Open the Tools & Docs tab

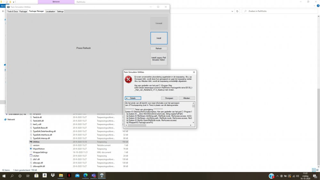(12, 12)
